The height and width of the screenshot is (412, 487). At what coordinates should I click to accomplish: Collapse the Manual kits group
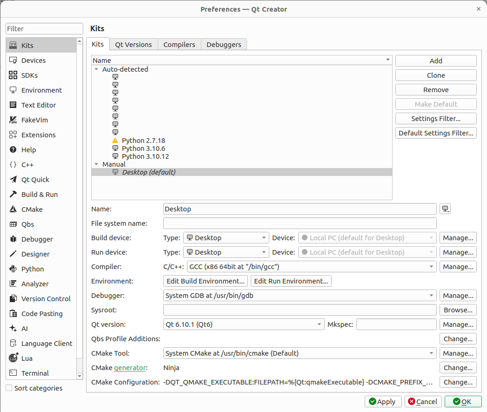[x=96, y=164]
